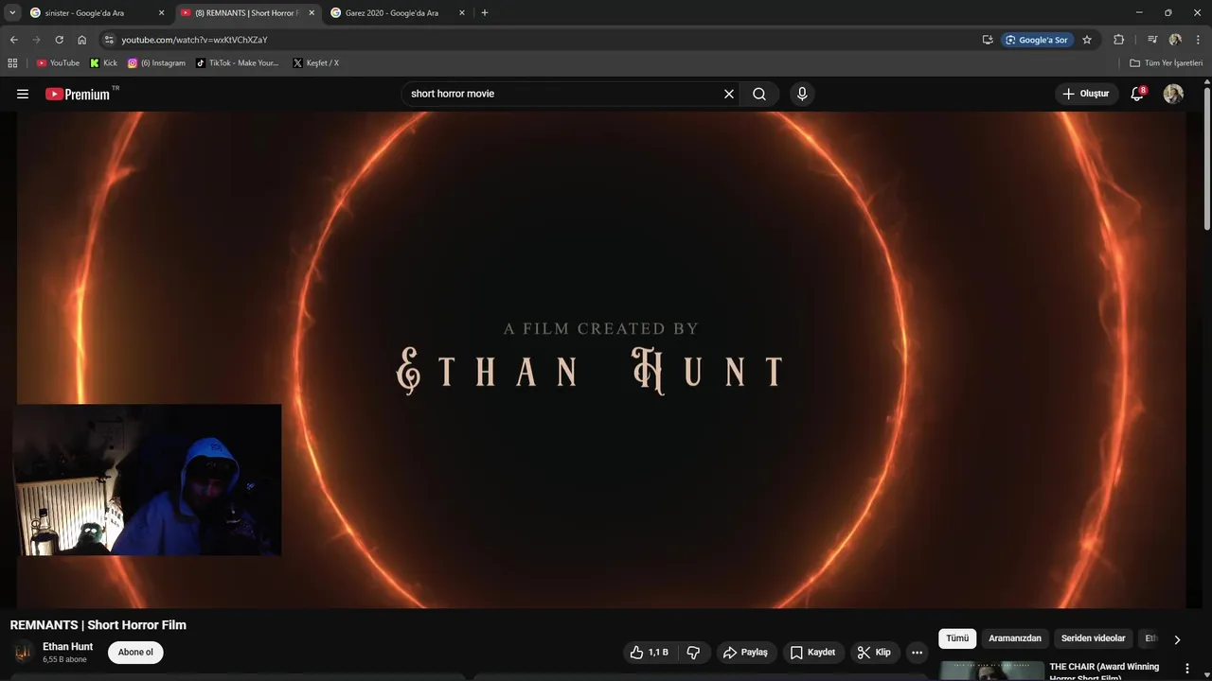Open the YouTube account avatar menu
Viewport: 1212px width, 681px height.
pos(1173,94)
